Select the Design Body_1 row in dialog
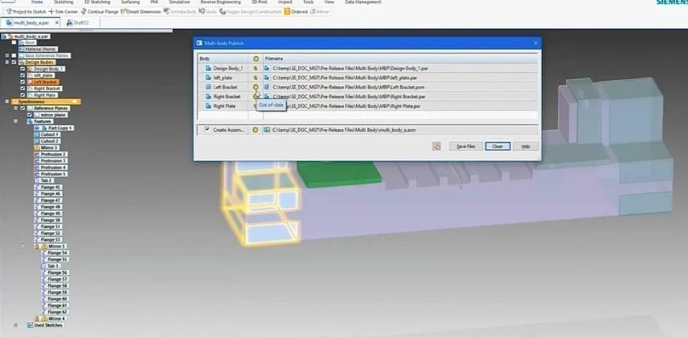Image resolution: width=688 pixels, height=337 pixels. 368,69
